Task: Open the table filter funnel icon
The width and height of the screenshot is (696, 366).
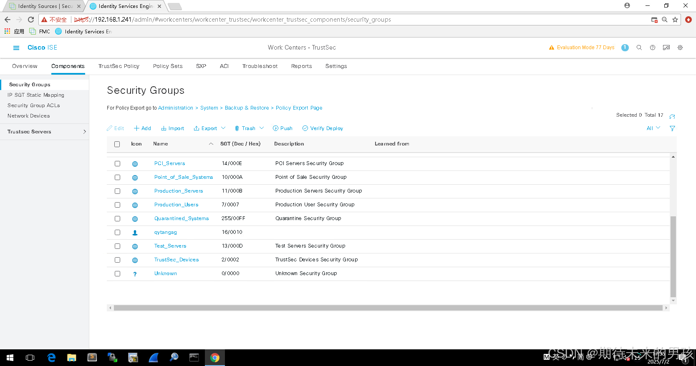Action: (x=672, y=128)
